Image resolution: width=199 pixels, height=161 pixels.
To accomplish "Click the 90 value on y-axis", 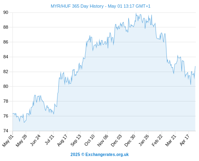I will [x=6, y=12].
